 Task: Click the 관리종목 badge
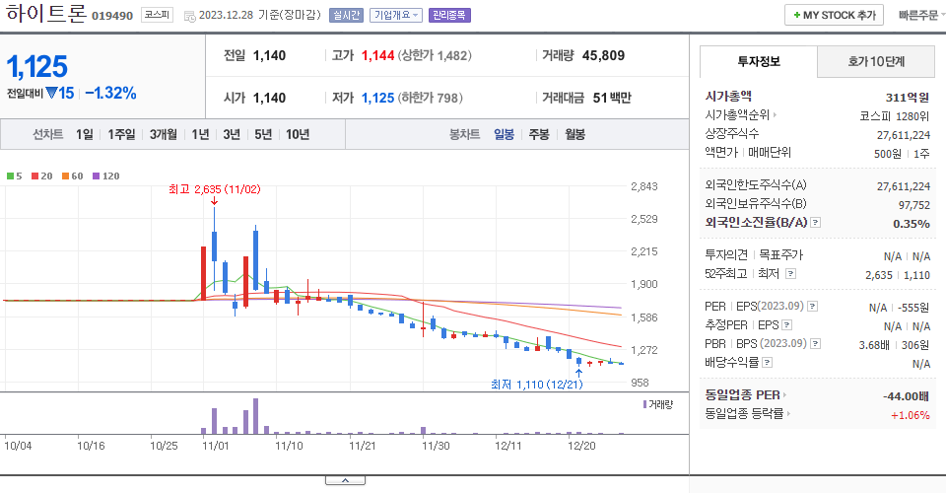[449, 15]
